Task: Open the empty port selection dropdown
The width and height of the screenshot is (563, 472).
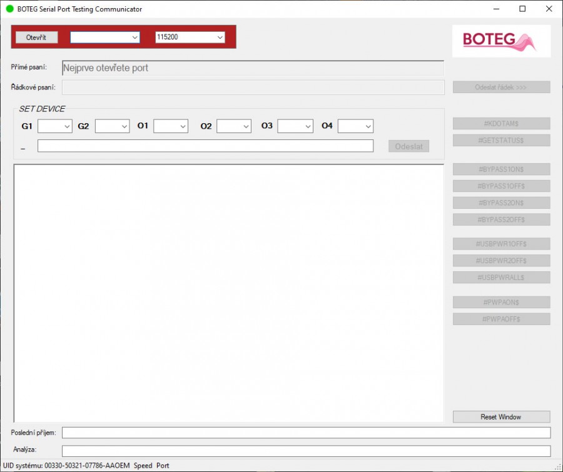Action: tap(105, 38)
